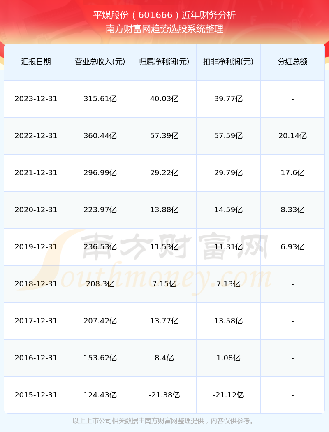
Task: Click date cell 2021-12-31
Action: [36, 173]
